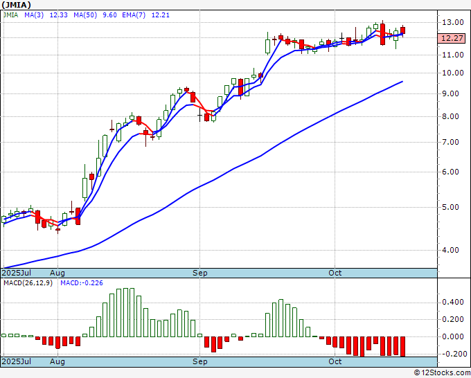Click Aug on the MACD panel axis
The image size is (471, 378).
(57, 361)
